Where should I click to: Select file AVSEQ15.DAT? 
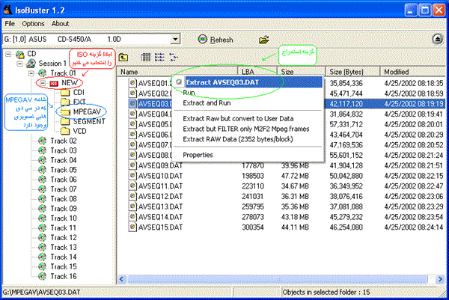point(160,227)
